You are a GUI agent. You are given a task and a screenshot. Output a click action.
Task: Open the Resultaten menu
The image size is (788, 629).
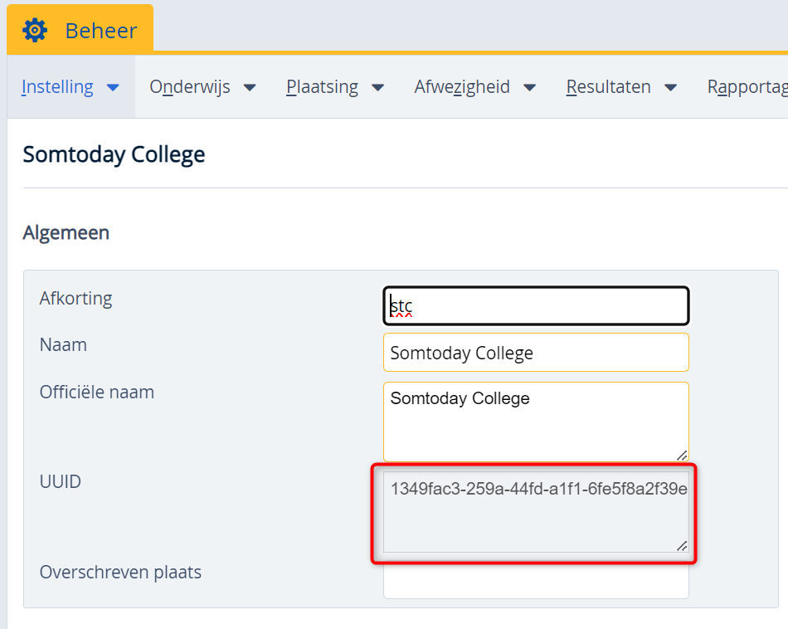click(608, 87)
